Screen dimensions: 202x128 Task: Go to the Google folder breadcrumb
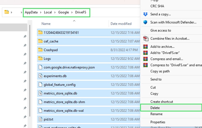tap(64, 12)
